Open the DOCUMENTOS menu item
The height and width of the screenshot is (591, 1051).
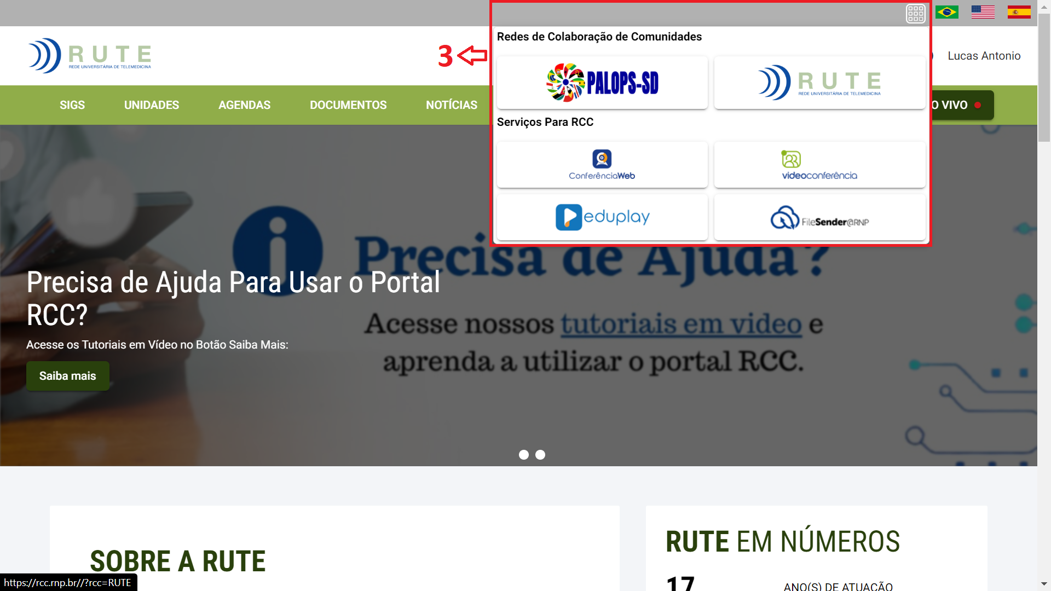348,105
